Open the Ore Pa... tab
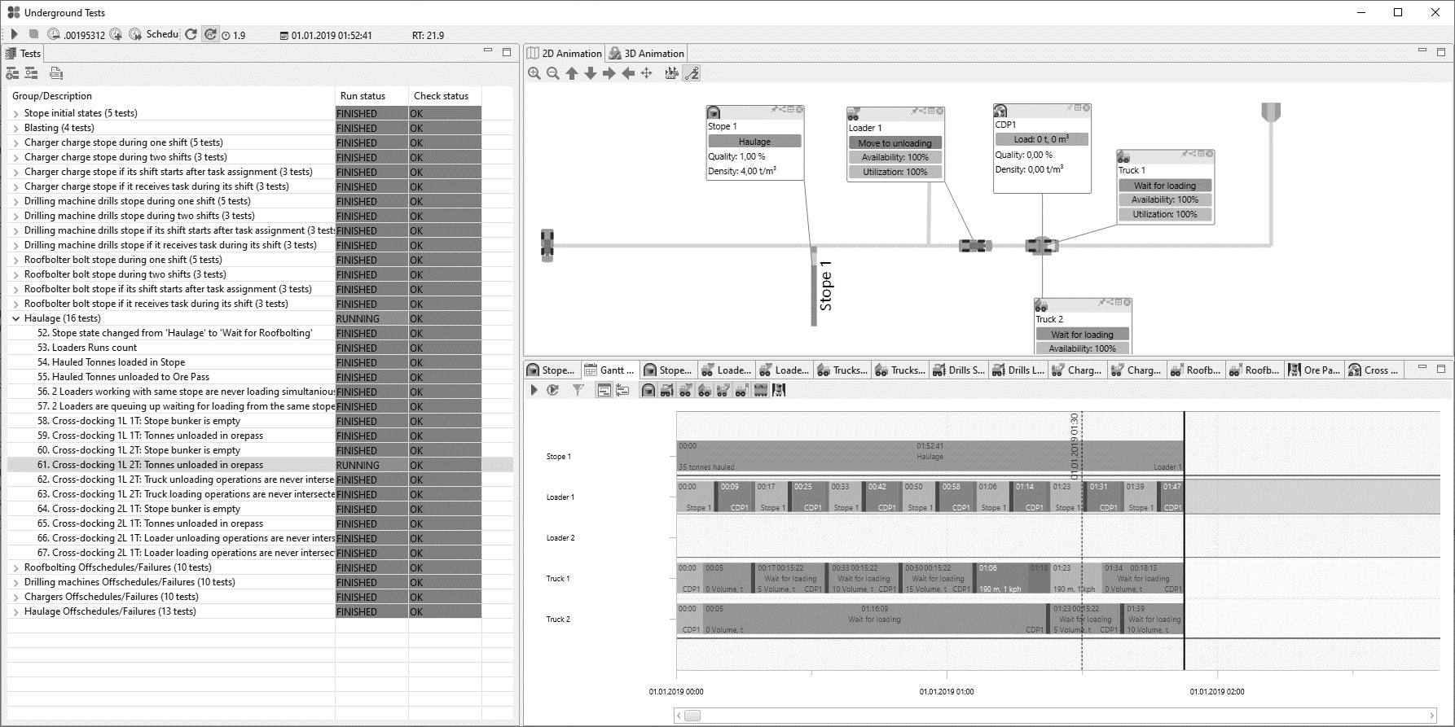 [x=1313, y=370]
